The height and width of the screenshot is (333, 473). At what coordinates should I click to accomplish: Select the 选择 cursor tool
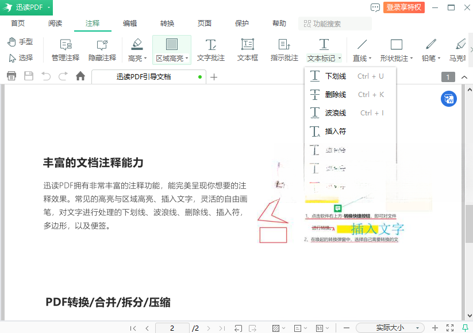pos(21,57)
